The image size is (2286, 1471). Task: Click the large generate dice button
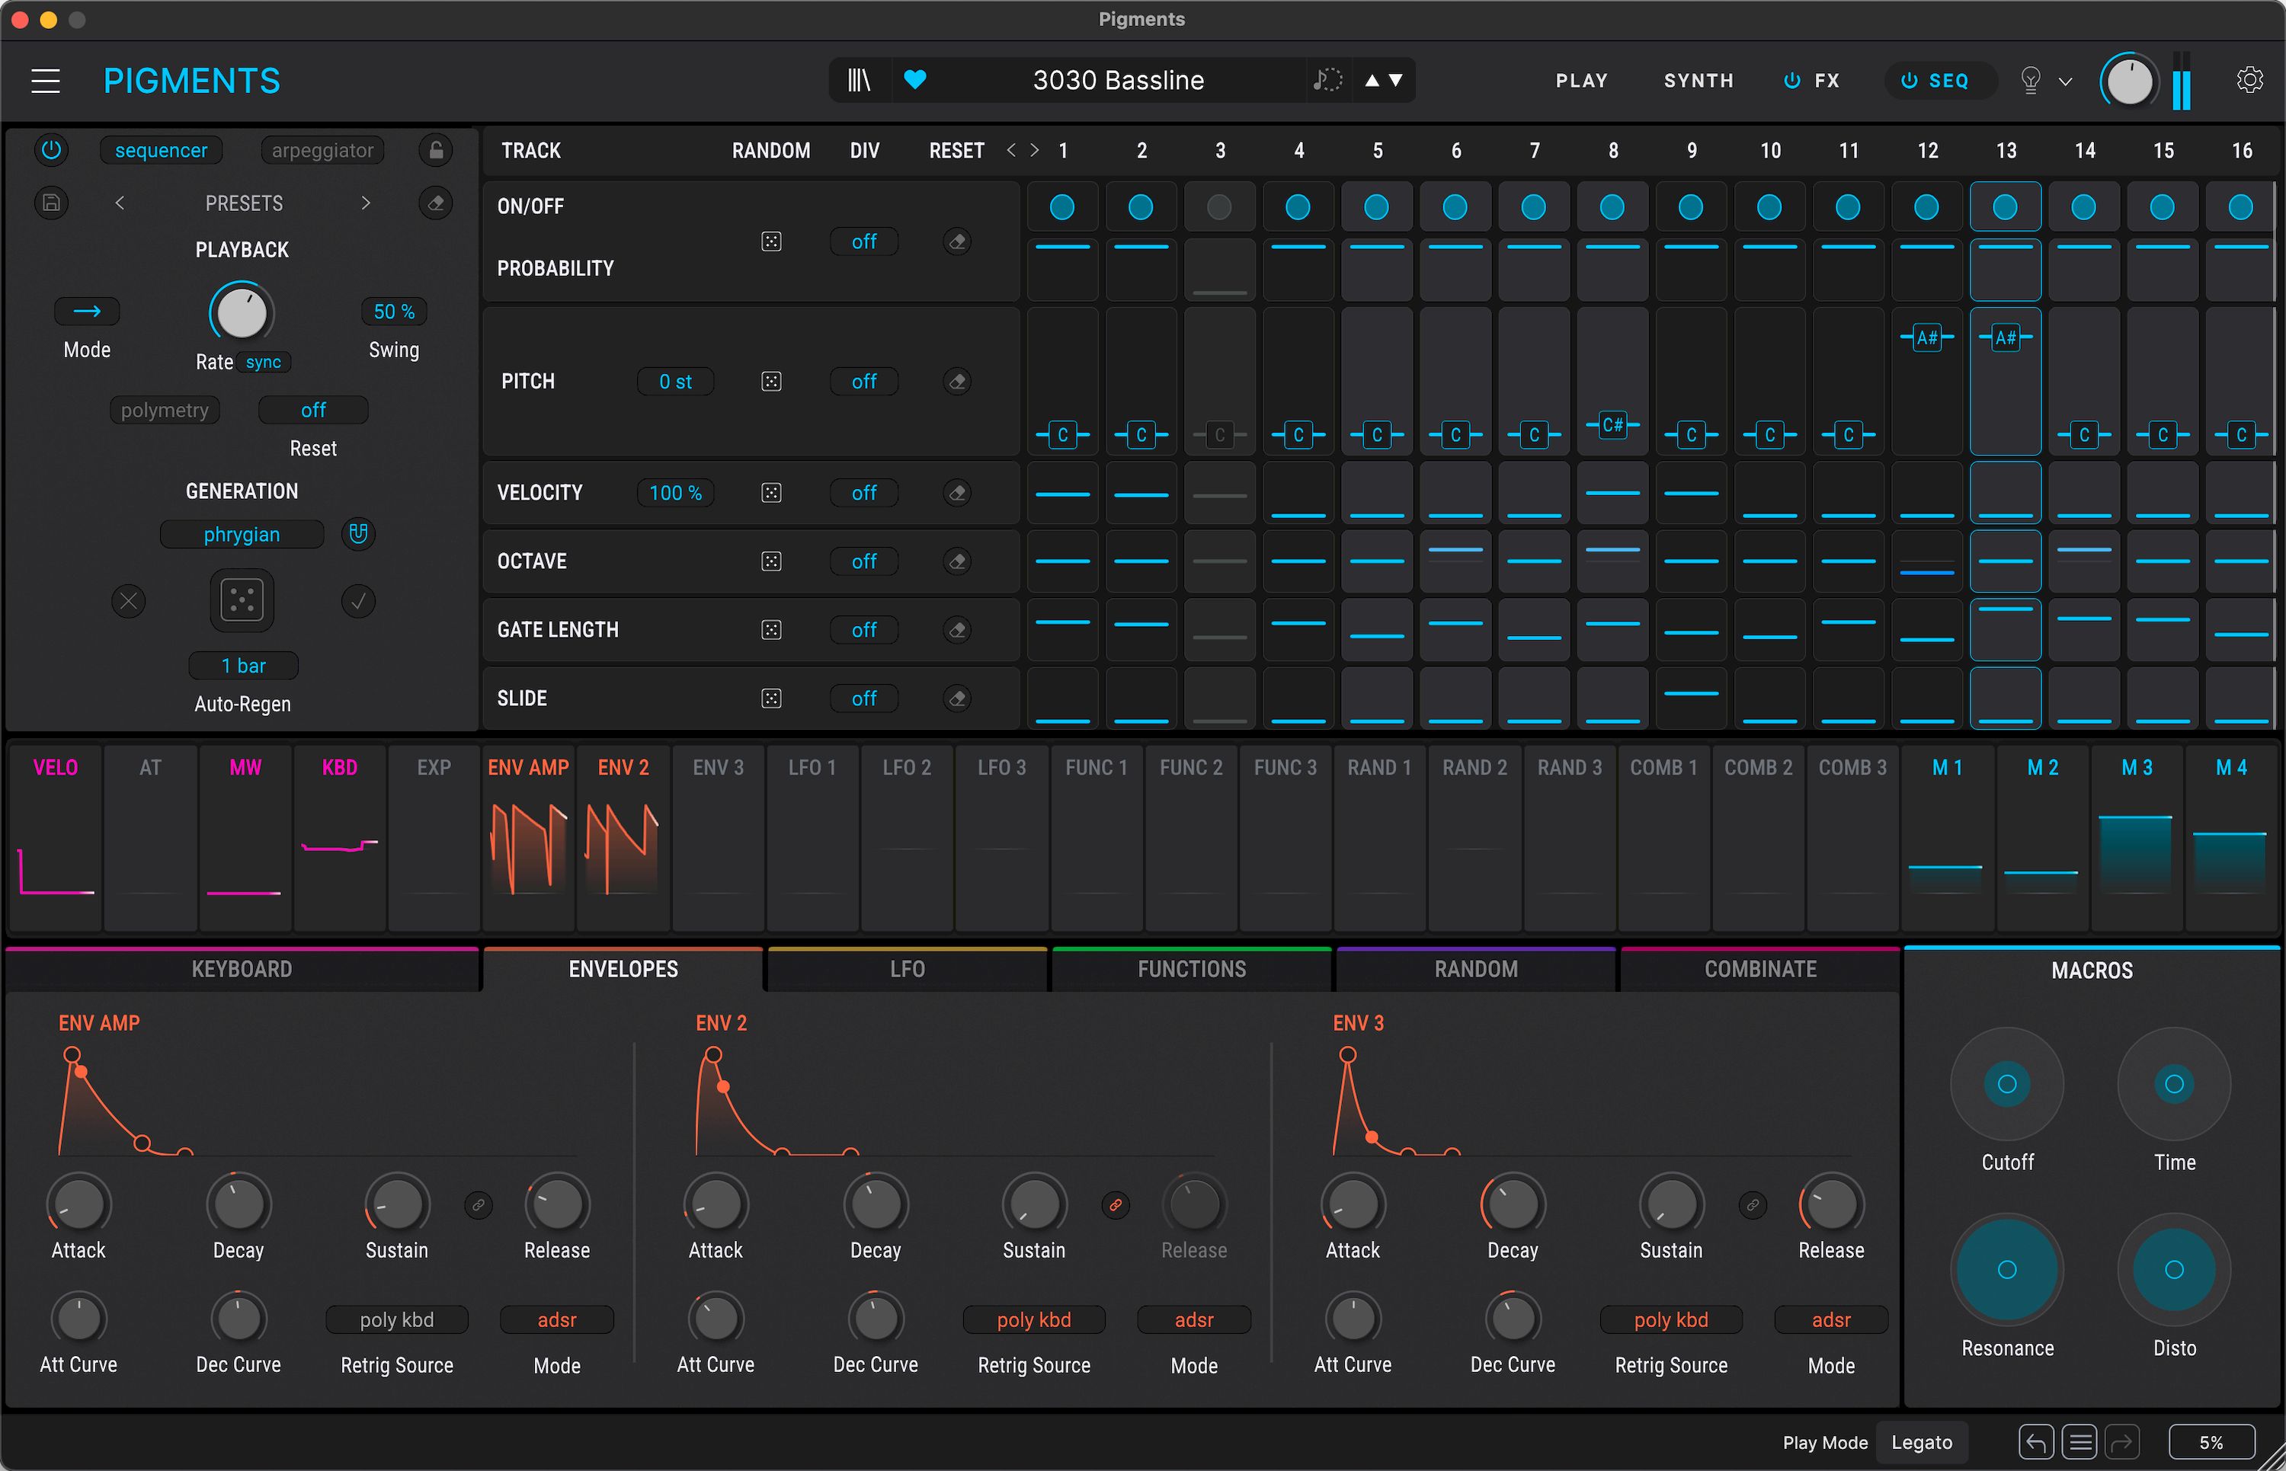[242, 600]
